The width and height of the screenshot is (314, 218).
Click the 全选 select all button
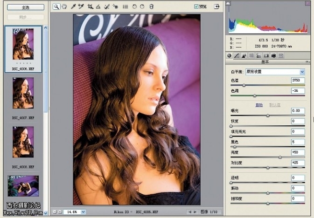[25, 7]
